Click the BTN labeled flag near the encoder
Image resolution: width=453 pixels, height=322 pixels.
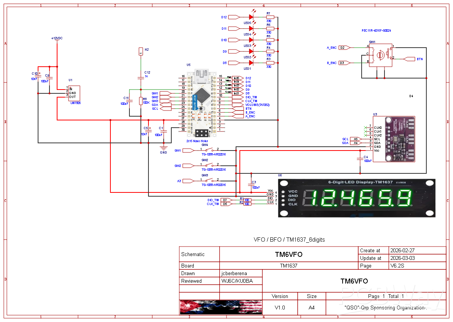[x=410, y=59]
